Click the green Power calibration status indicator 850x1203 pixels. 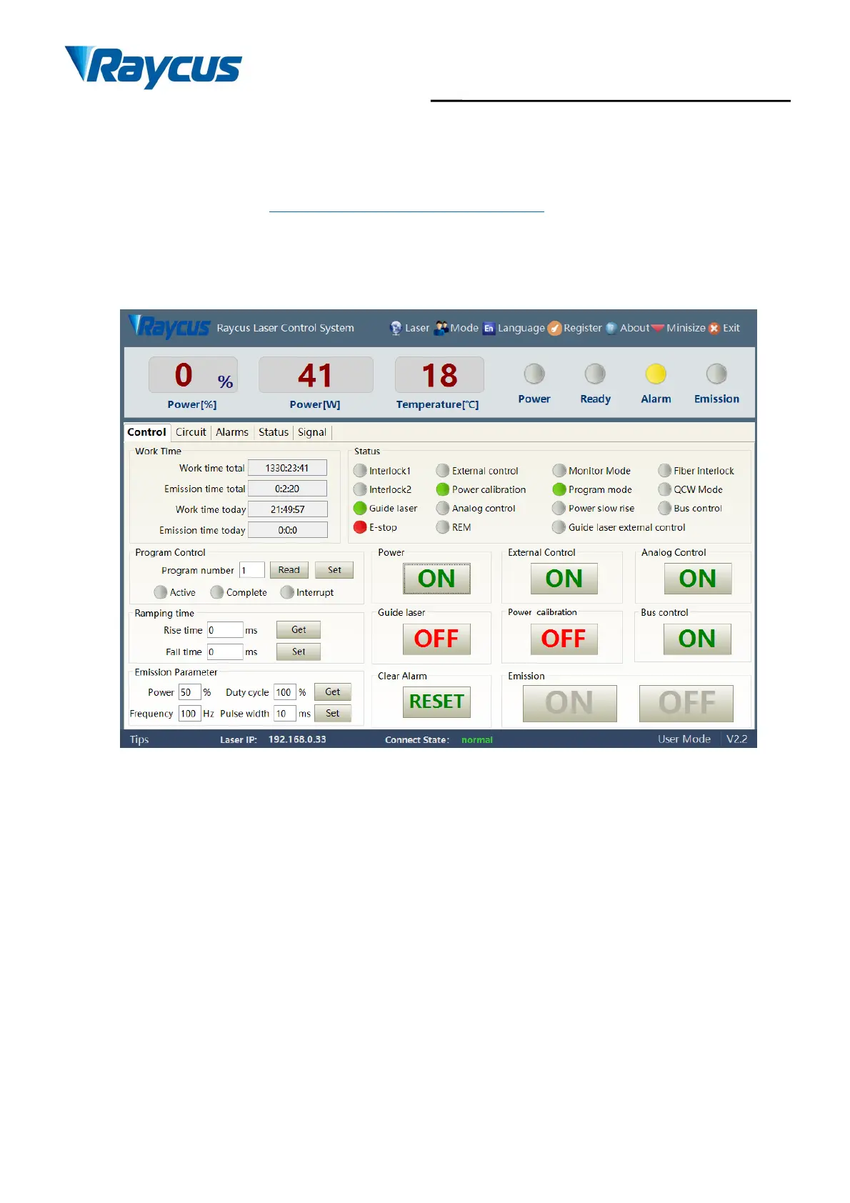coord(443,489)
